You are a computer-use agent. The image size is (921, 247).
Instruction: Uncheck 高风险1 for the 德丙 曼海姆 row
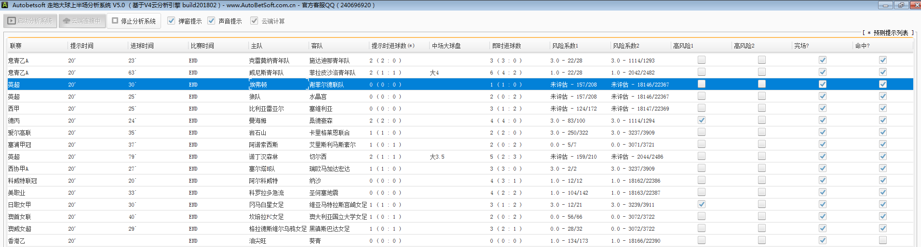click(701, 120)
